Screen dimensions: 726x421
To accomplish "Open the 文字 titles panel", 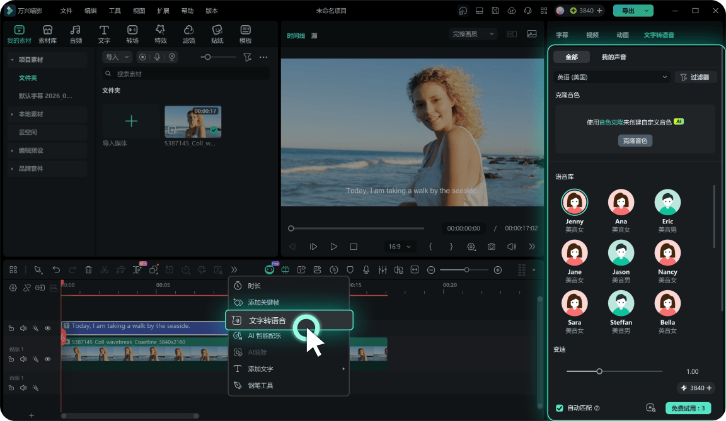I will [104, 34].
